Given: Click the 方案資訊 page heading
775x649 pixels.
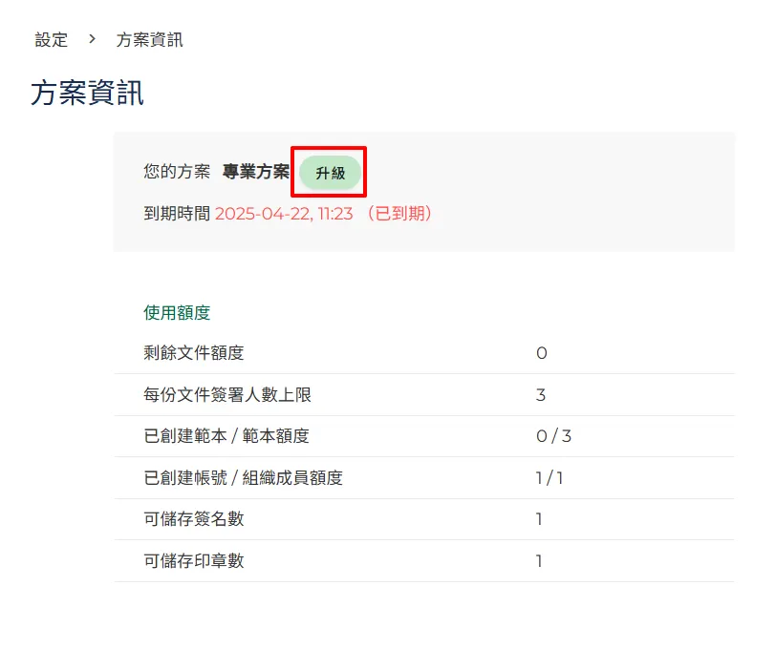Looking at the screenshot, I should [87, 94].
